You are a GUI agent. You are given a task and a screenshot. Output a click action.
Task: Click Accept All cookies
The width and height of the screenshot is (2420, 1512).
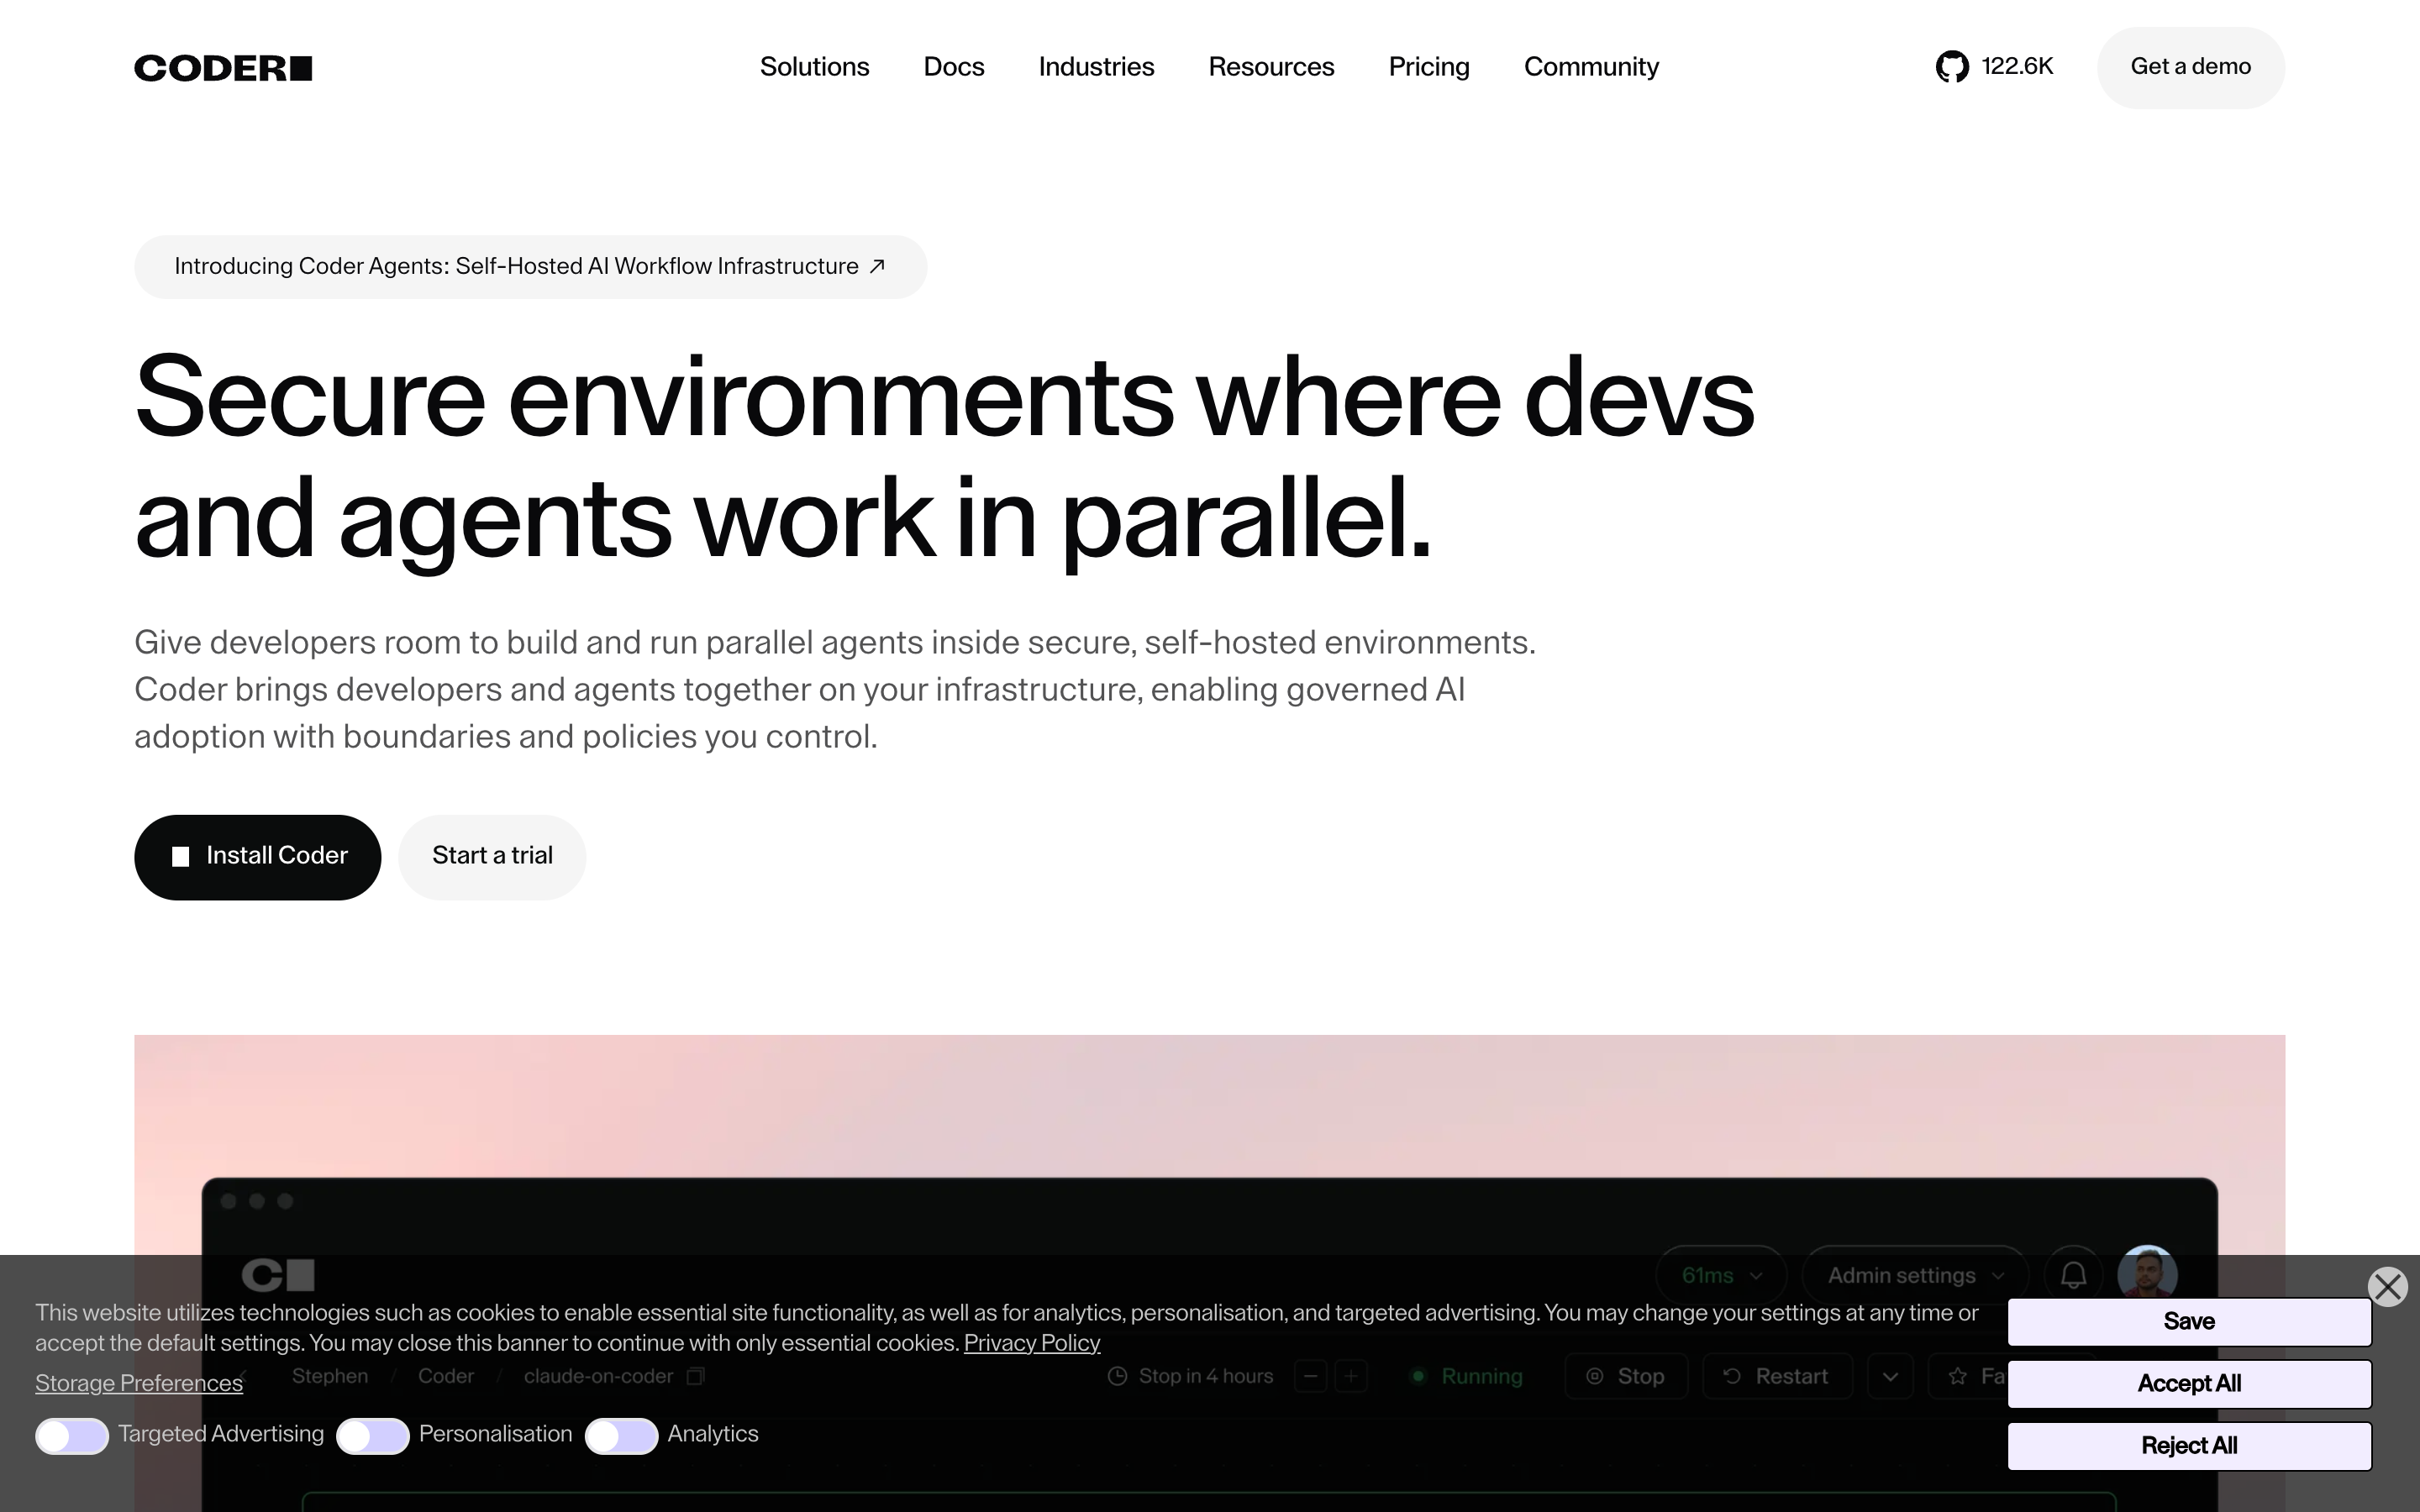(x=2189, y=1383)
